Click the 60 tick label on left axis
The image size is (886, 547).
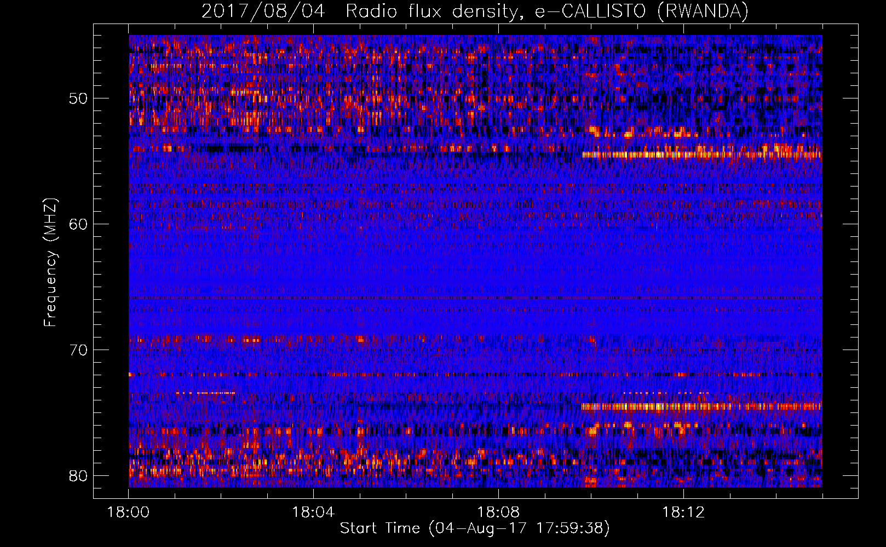point(78,224)
